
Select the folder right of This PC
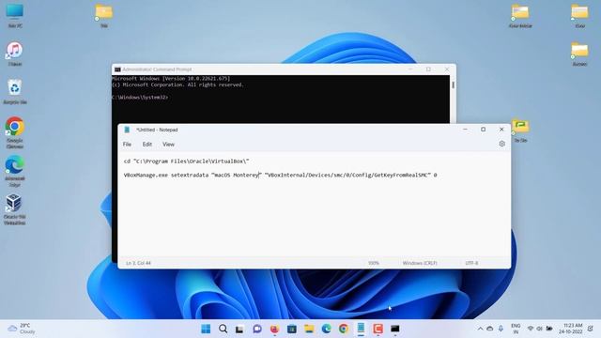104,15
